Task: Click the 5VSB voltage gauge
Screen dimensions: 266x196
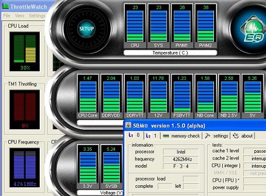Action: point(111,167)
